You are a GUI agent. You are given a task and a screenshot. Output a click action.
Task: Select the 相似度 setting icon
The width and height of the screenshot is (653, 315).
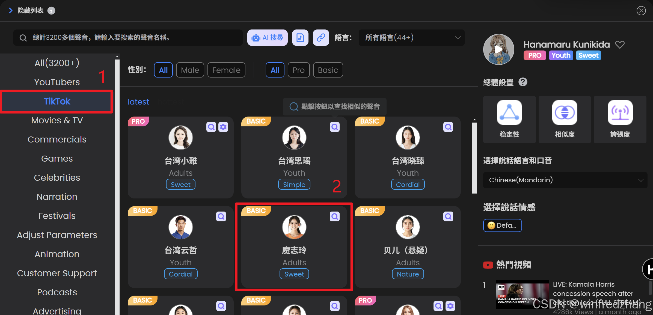click(565, 112)
